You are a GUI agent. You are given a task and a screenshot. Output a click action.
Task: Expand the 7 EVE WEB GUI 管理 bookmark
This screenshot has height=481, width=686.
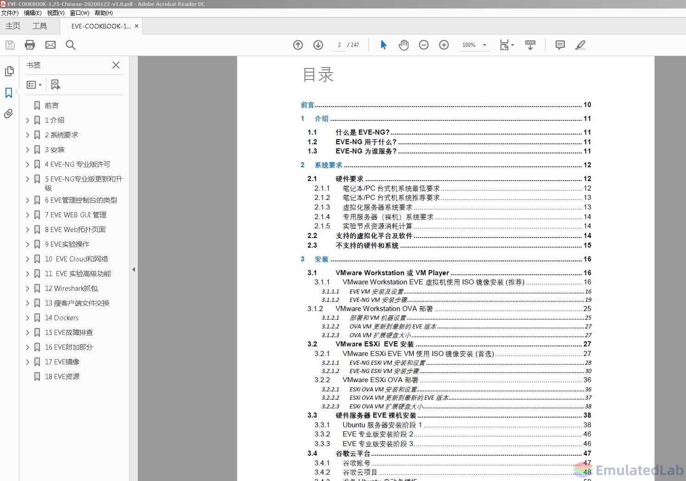(28, 215)
